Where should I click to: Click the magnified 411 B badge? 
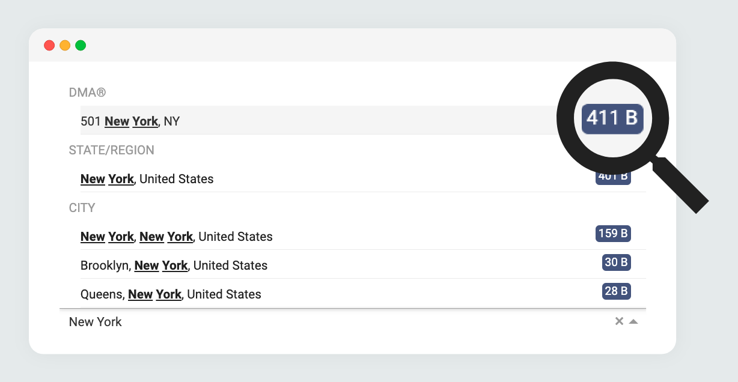coord(612,118)
